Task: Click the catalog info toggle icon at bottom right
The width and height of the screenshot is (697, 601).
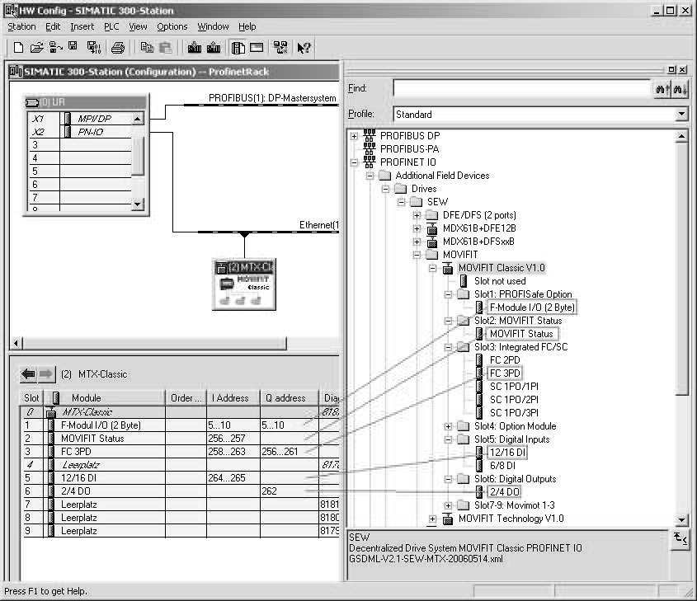Action: click(x=681, y=539)
